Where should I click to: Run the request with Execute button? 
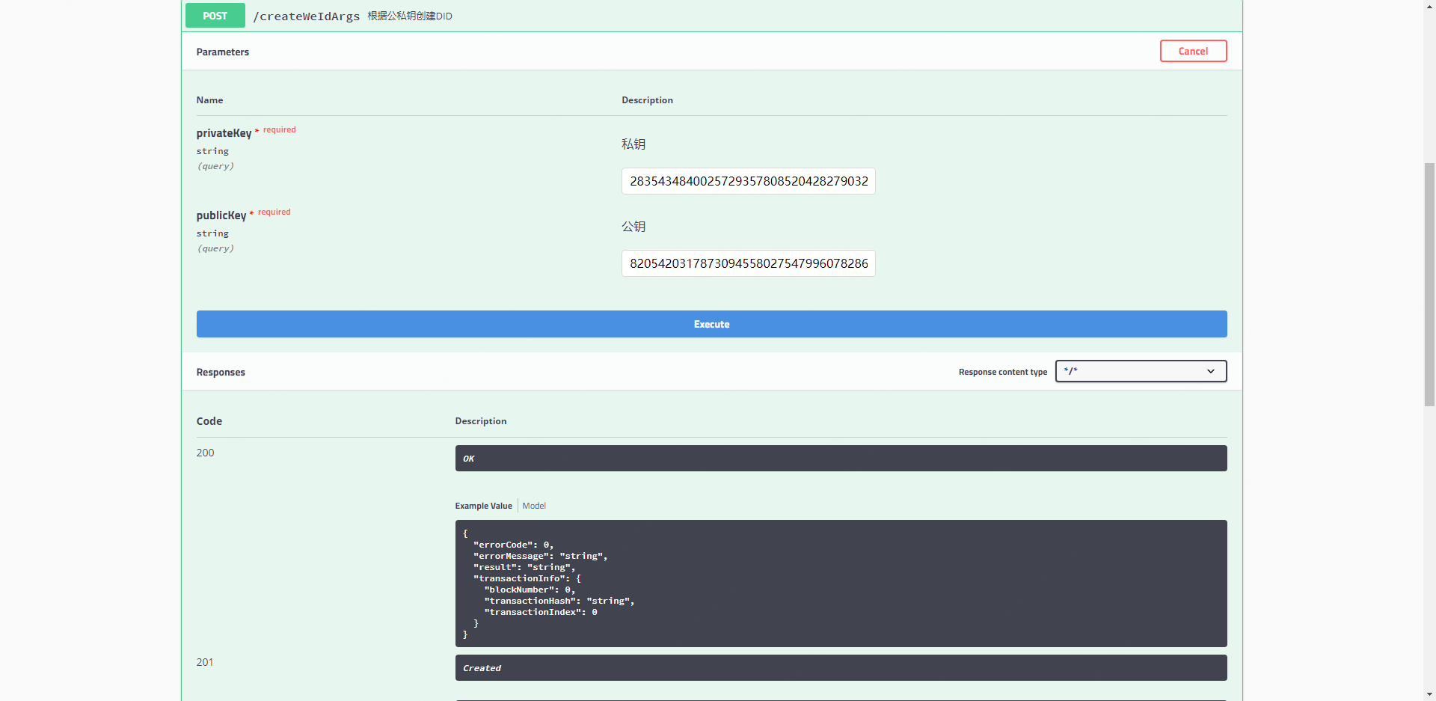[x=711, y=324]
